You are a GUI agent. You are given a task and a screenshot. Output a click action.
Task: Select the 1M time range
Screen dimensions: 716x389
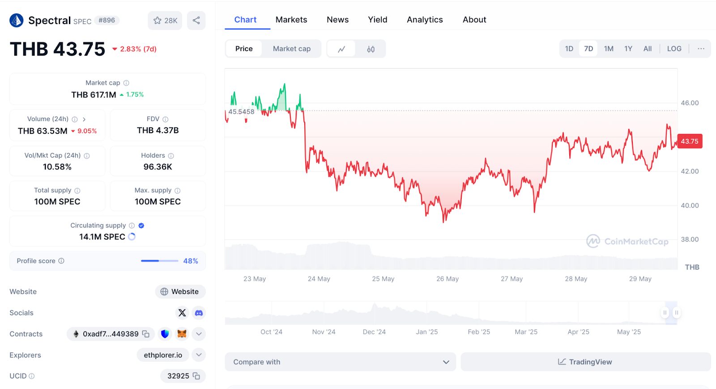(609, 49)
